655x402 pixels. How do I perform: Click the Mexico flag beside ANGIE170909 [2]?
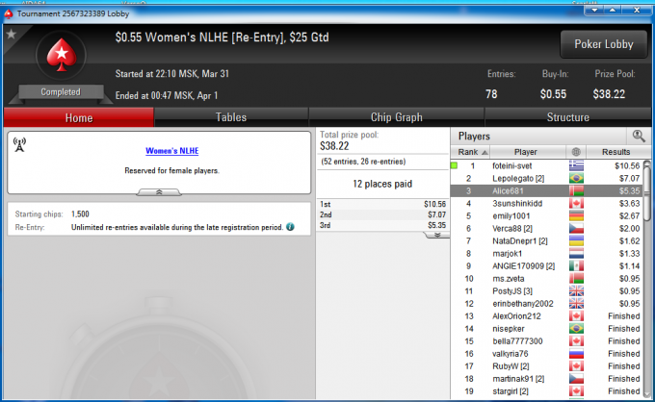point(576,266)
